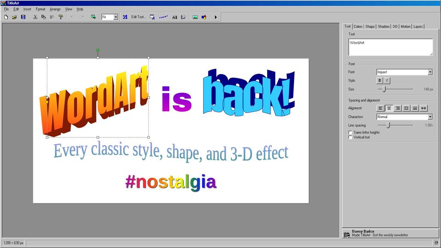Select the Text tab in side panel
This screenshot has width=441, height=248.
[x=348, y=26]
